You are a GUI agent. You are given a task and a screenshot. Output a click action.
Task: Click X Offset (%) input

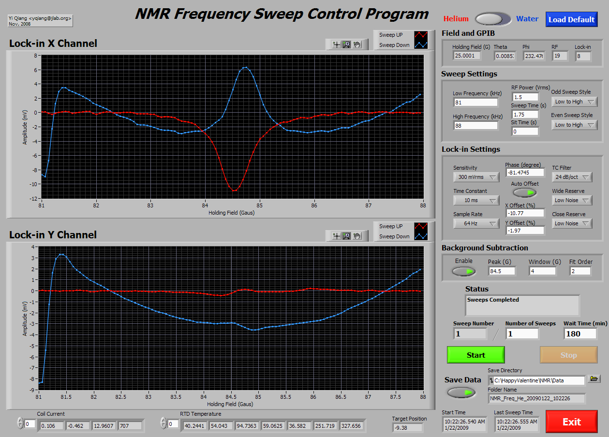525,213
